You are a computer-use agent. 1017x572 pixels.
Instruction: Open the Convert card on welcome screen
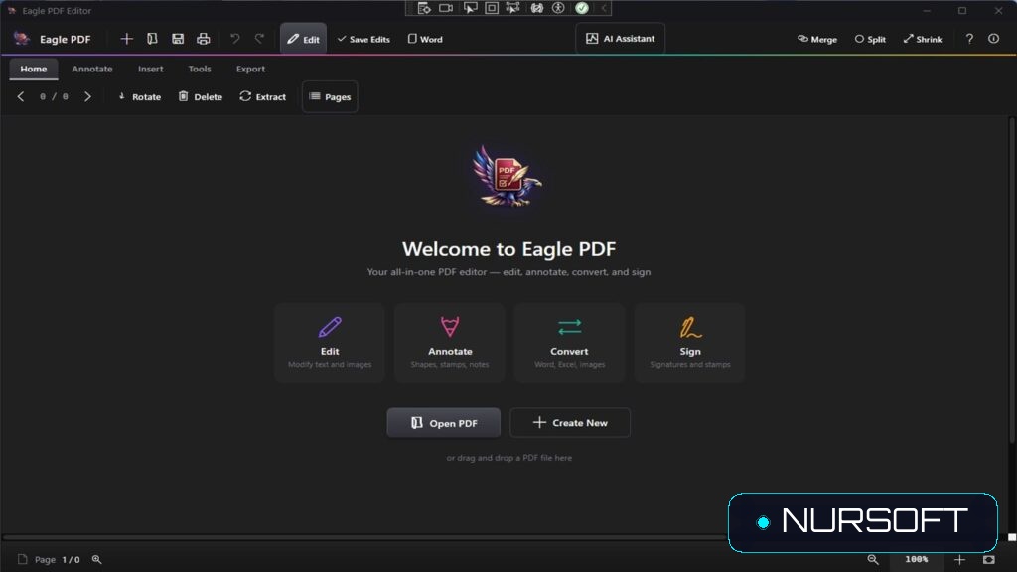(569, 343)
